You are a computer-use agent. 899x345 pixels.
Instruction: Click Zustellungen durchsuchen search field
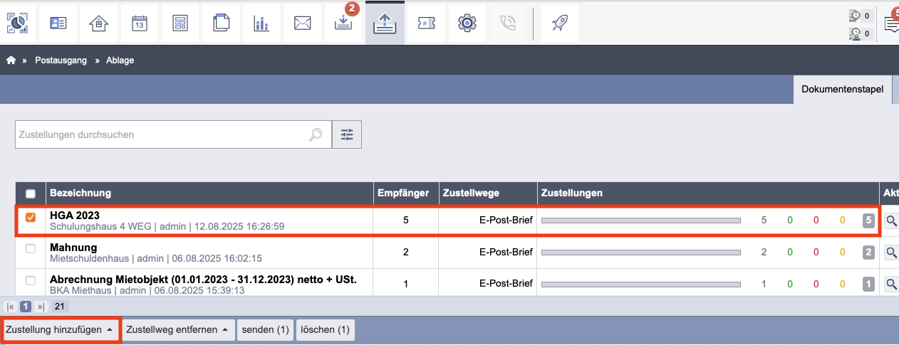click(162, 134)
